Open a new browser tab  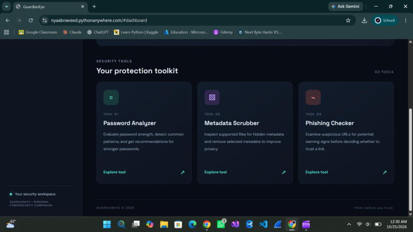tap(94, 6)
